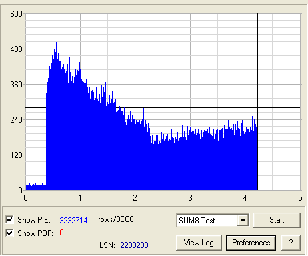Viewport: 308px width, 256px height.
Task: Toggle the Show POF checkbox
Action: click(x=9, y=233)
